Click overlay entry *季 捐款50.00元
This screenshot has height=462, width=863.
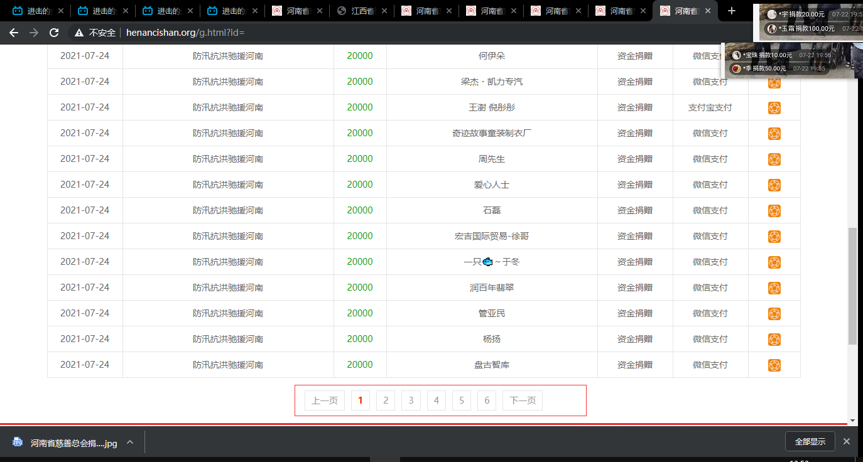(x=779, y=68)
